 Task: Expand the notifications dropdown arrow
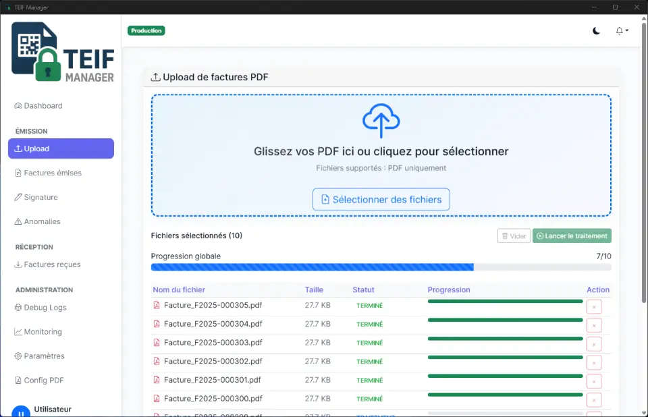[x=626, y=31]
